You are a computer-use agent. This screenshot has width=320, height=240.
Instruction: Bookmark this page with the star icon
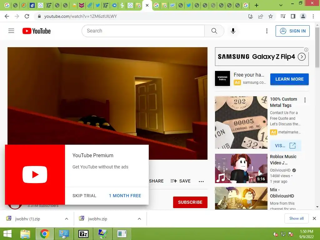(x=271, y=16)
